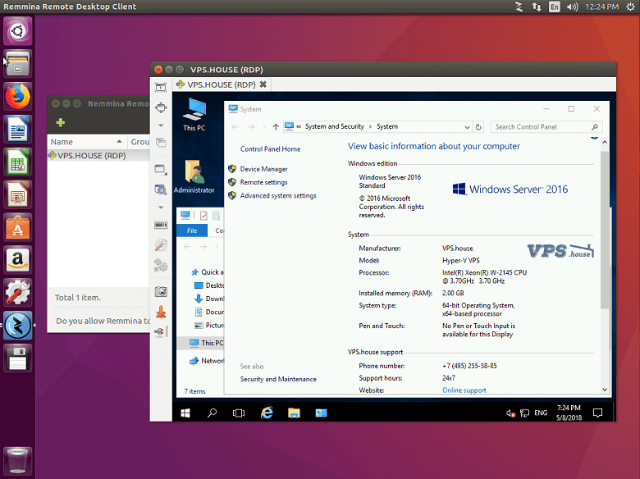The height and width of the screenshot is (479, 640).
Task: Open Device Manager link
Action: click(x=263, y=169)
